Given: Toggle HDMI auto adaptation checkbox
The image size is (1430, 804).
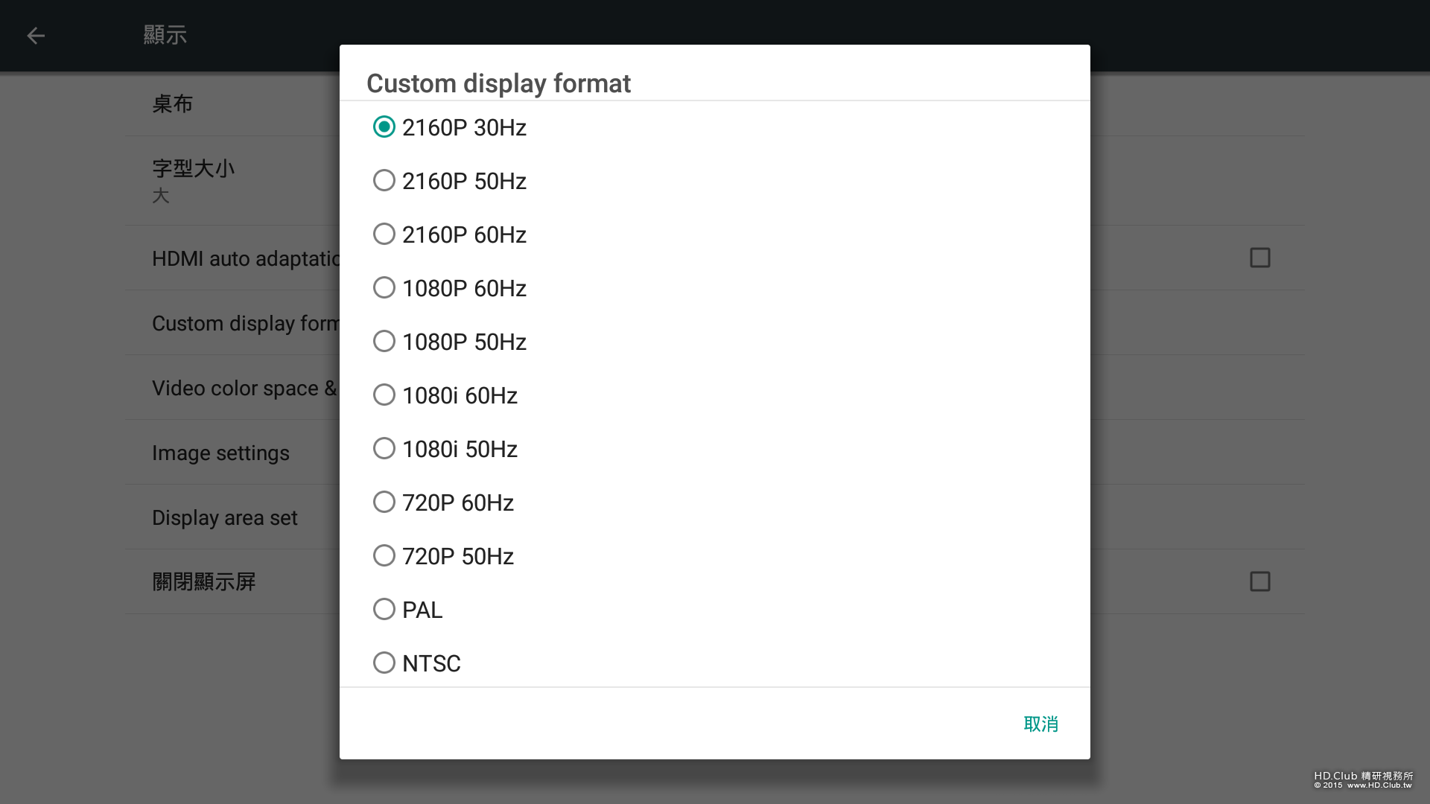Looking at the screenshot, I should (1259, 258).
